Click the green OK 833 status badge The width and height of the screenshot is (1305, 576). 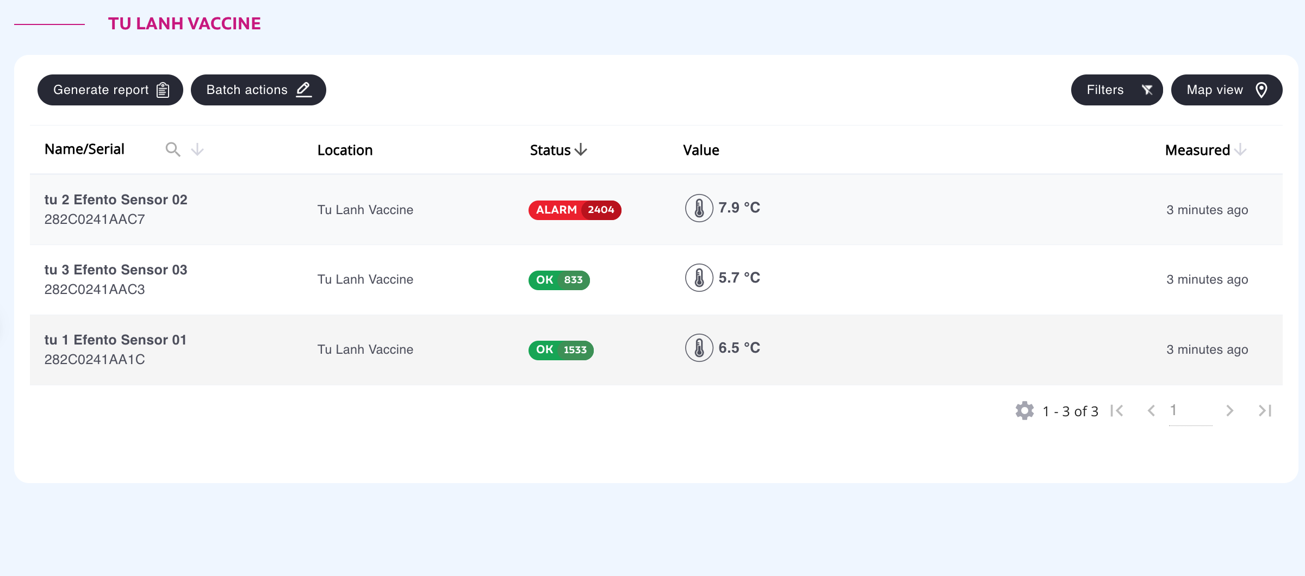point(559,280)
